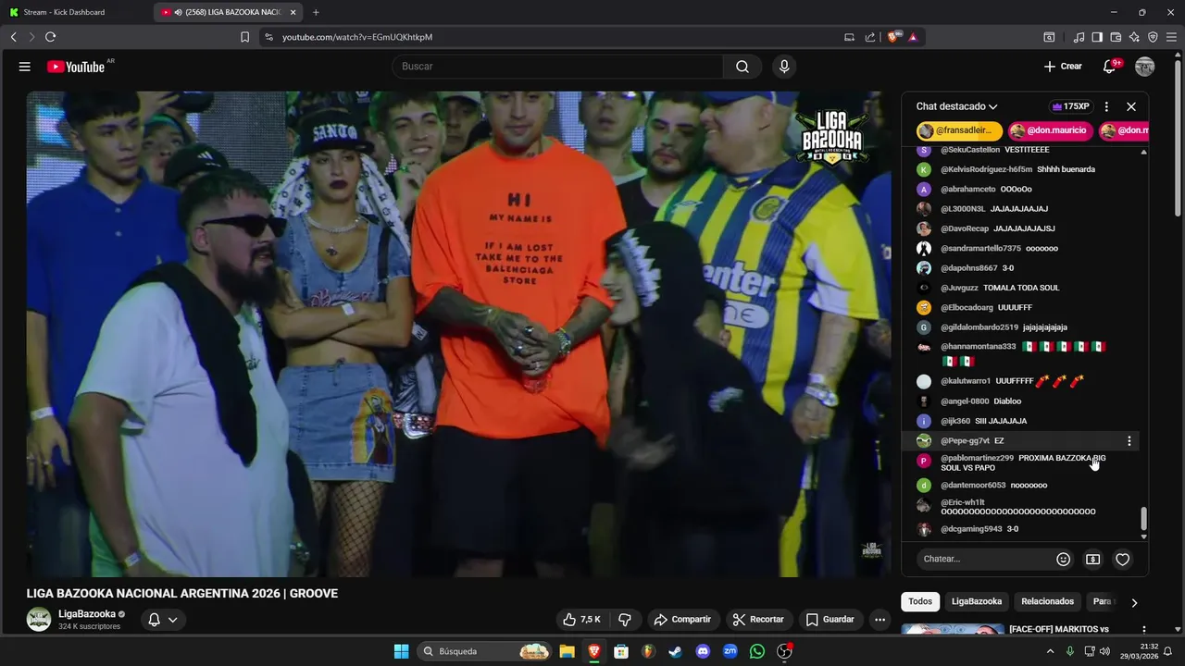This screenshot has height=666, width=1185.
Task: Open taskbar volume control
Action: pyautogui.click(x=1104, y=651)
